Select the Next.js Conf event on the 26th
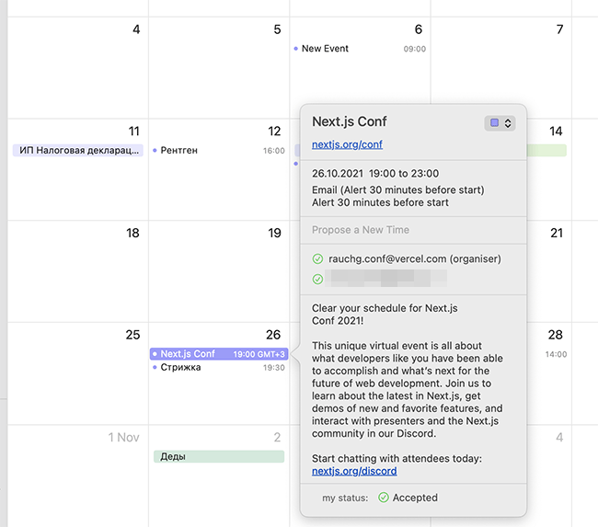The height and width of the screenshot is (527, 598). point(219,354)
